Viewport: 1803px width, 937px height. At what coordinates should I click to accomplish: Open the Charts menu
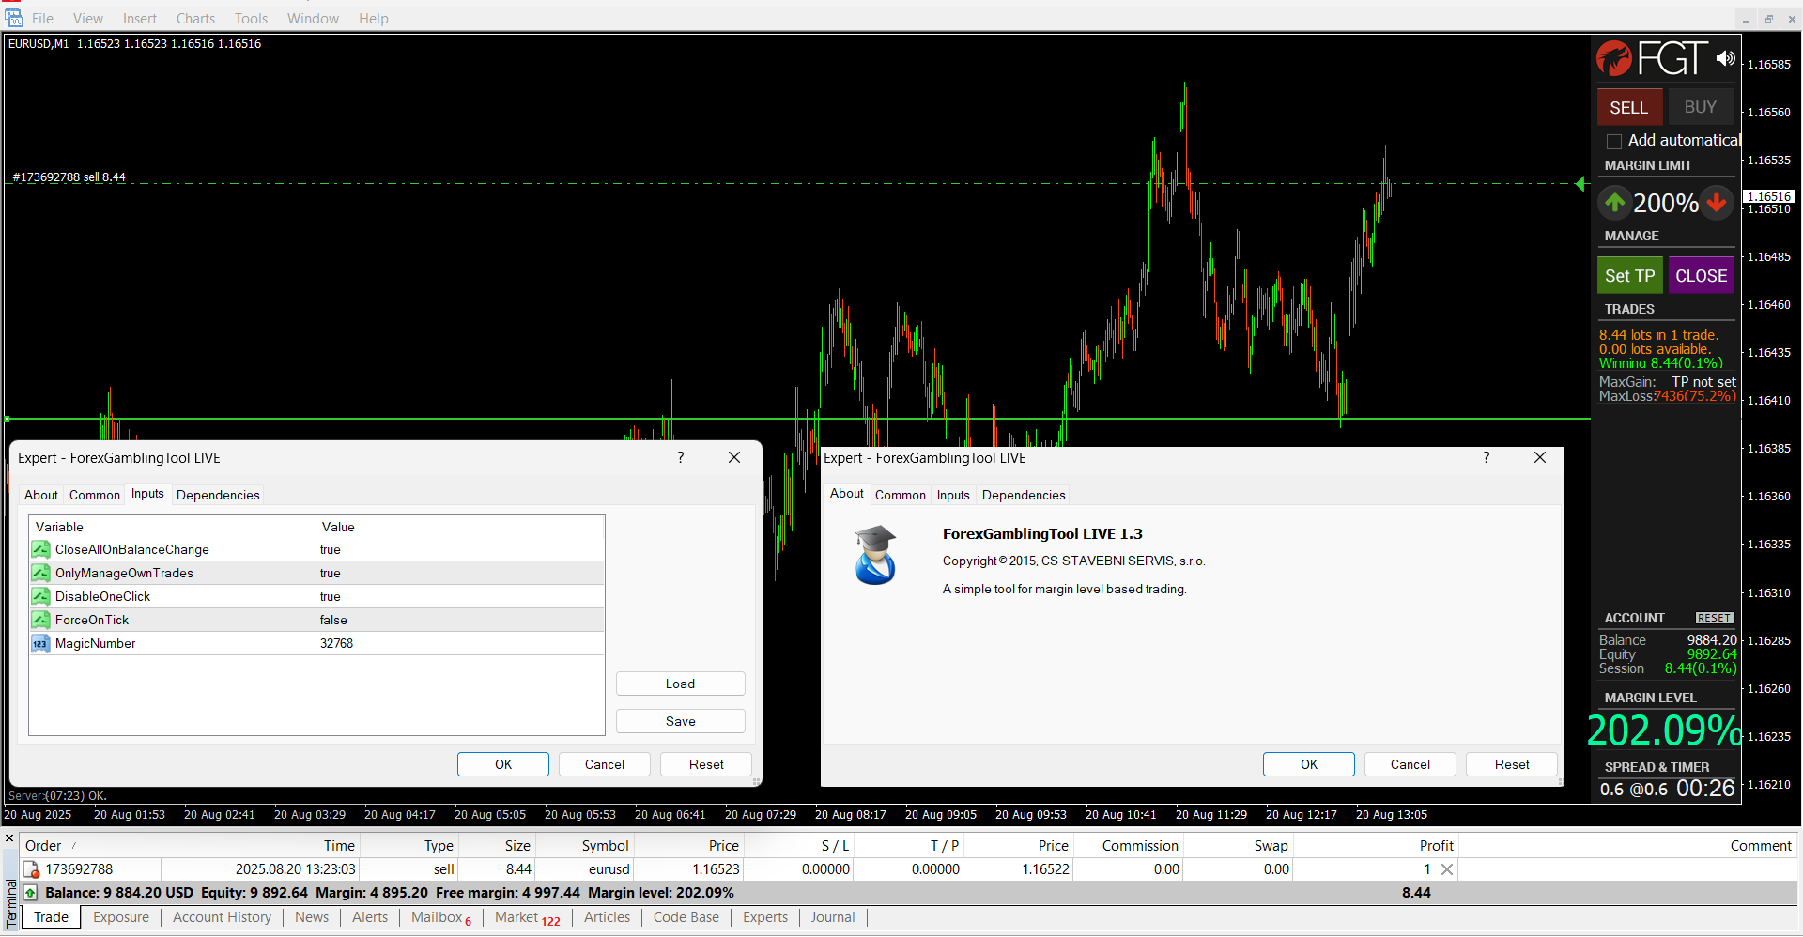pos(195,19)
